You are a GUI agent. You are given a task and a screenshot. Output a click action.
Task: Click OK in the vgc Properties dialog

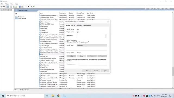click(x=87, y=71)
